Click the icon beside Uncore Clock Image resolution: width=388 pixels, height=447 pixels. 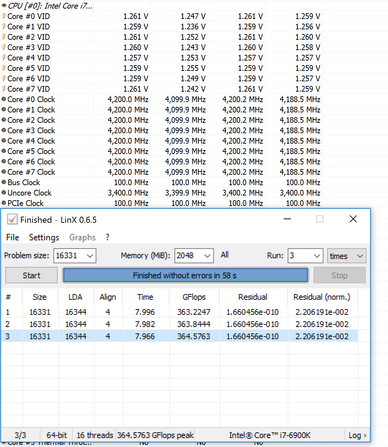click(4, 193)
